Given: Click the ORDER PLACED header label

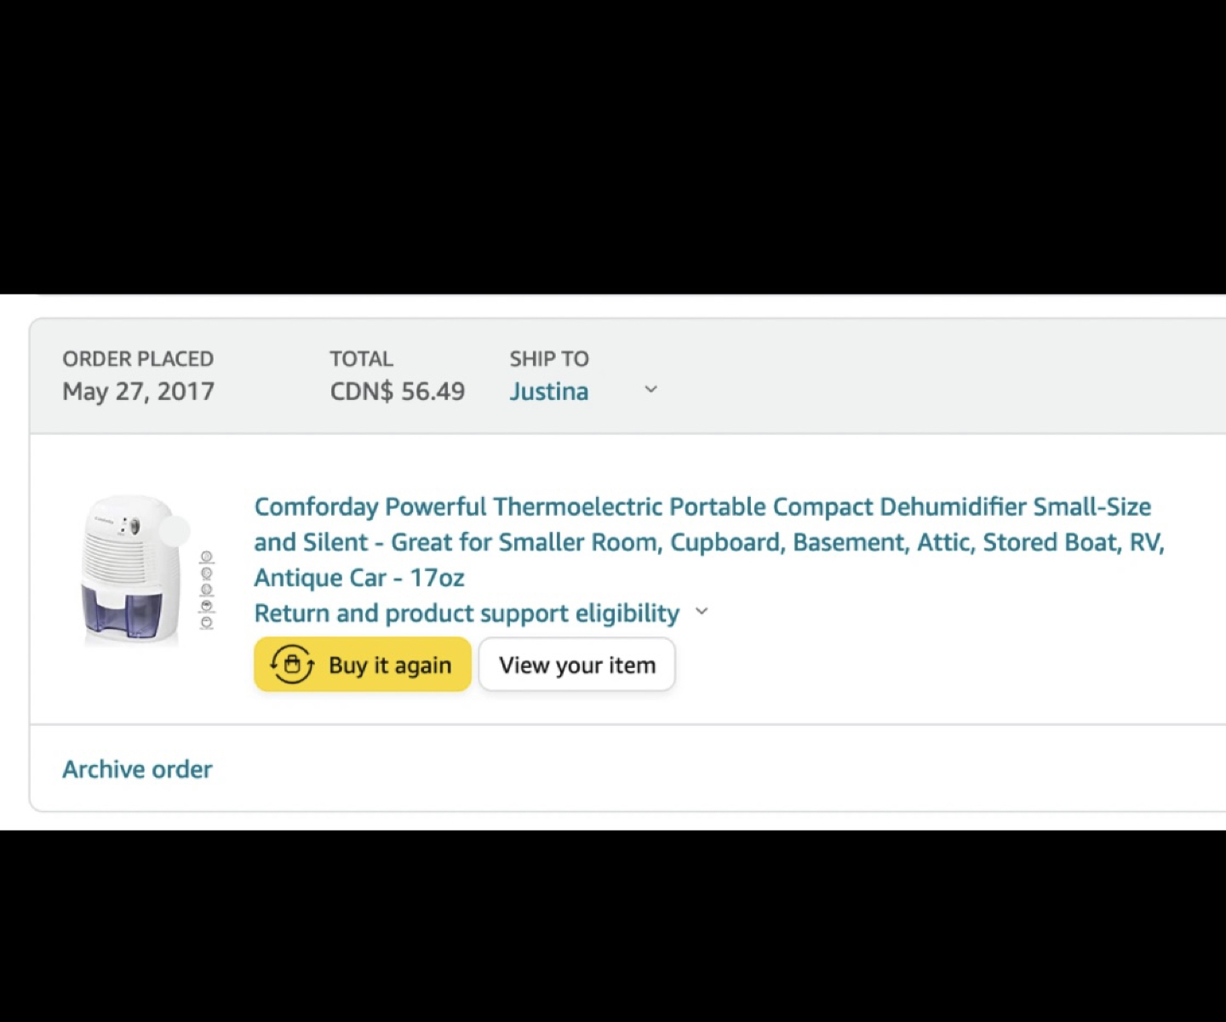Looking at the screenshot, I should (138, 359).
